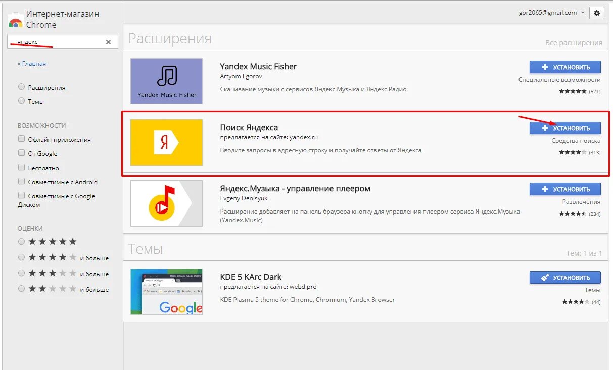Clear the search field with the X icon
613x370 pixels.
click(x=108, y=42)
